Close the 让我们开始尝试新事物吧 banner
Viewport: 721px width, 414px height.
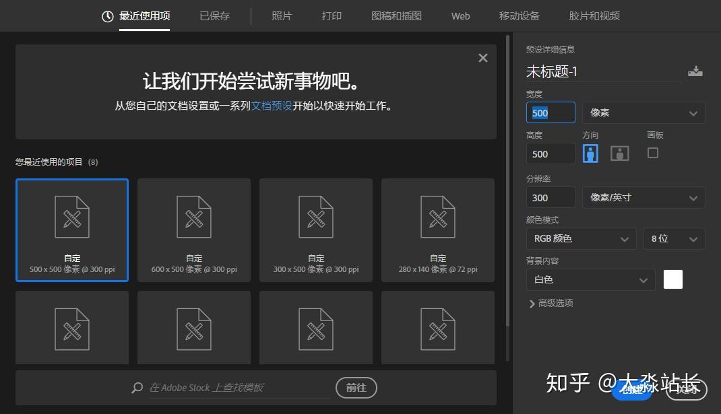click(483, 58)
